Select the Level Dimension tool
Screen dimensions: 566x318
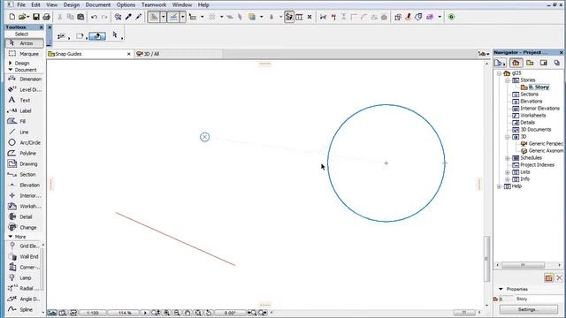(x=25, y=89)
